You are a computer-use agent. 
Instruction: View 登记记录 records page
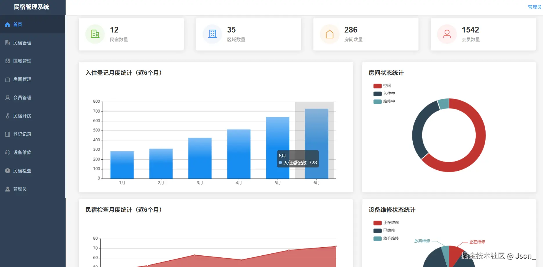click(33, 134)
